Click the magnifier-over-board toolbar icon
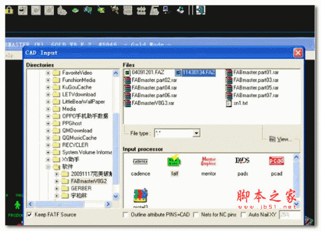Viewport: 321px width, 231px height. click(88, 10)
